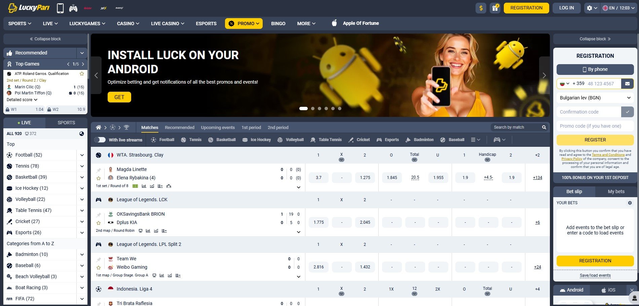This screenshot has width=639, height=306.
Task: Go to the BINGO page
Action: click(278, 24)
